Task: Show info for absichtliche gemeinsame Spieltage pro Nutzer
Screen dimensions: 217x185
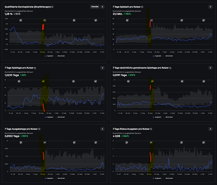Action: pyautogui.click(x=170, y=68)
